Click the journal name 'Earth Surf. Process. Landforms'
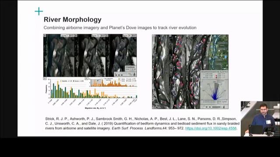 click(x=136, y=128)
